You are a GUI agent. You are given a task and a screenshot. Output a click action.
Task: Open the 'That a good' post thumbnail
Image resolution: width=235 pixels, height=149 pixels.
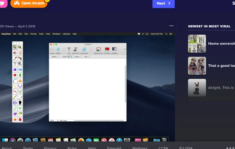click(x=197, y=66)
